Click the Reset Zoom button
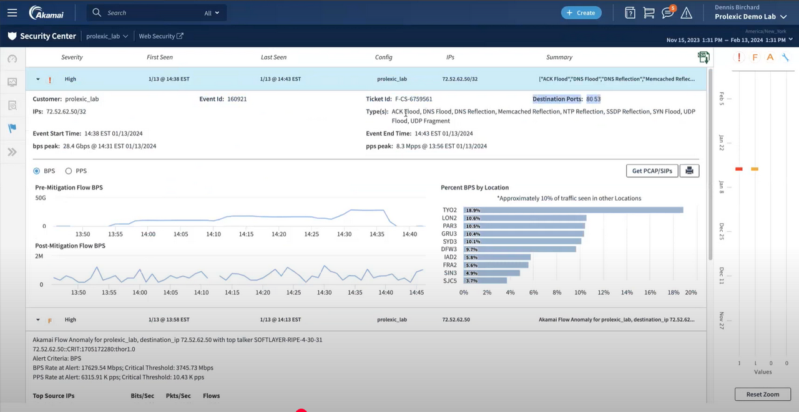The height and width of the screenshot is (412, 799). [x=762, y=394]
